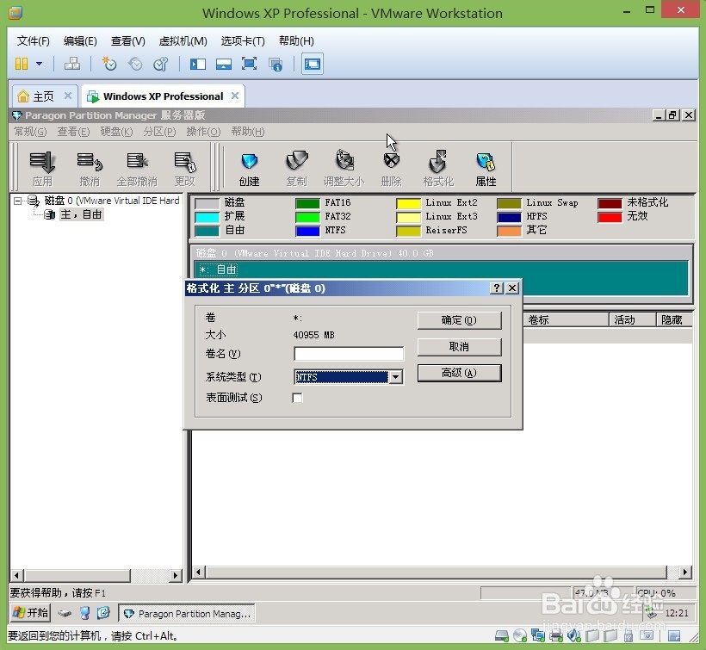Screen dimensions: 706x650
Task: Click the VMware pause virtual machine icon
Action: click(22, 64)
